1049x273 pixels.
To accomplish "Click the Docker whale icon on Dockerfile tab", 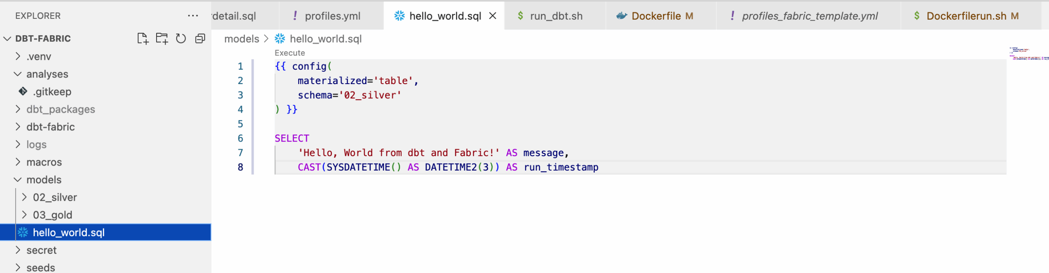I will pyautogui.click(x=622, y=16).
